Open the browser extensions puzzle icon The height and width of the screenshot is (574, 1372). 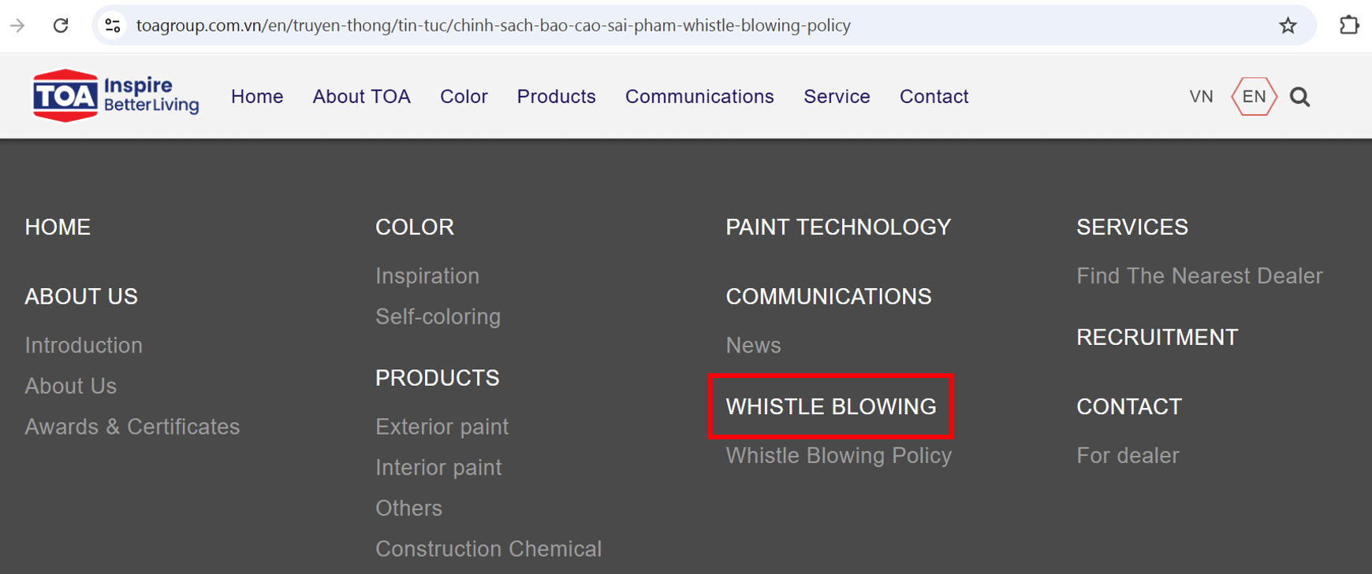(1349, 25)
